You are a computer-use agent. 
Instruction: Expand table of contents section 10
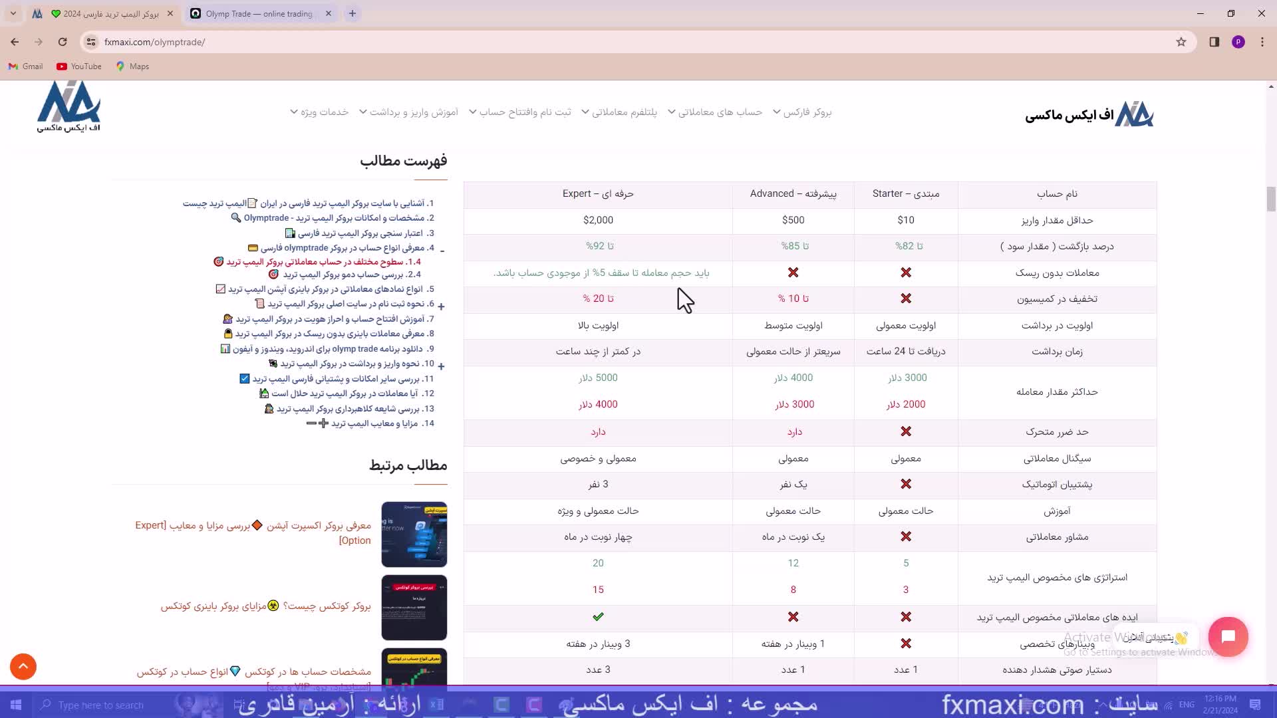[x=441, y=366]
